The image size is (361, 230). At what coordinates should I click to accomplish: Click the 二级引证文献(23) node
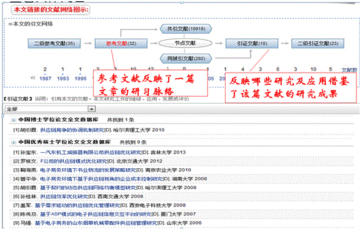pyautogui.click(x=318, y=43)
